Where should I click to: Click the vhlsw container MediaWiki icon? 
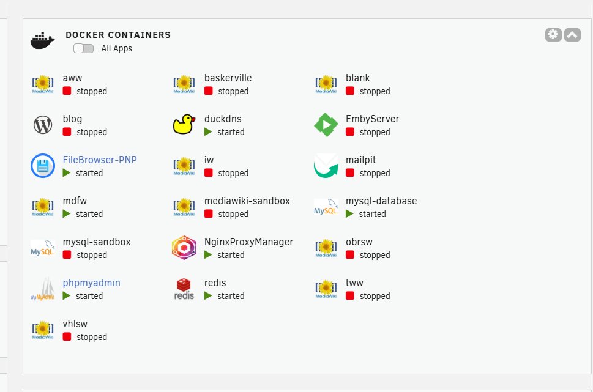point(42,330)
